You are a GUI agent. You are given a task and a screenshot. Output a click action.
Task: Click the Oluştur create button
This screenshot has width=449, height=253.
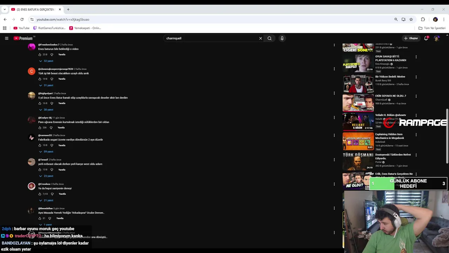(x=411, y=38)
